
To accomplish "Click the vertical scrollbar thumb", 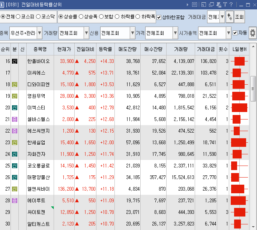I will pyautogui.click(x=253, y=89).
